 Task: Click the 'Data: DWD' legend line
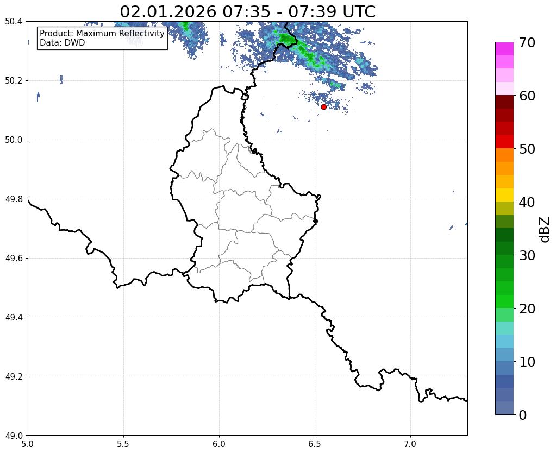point(63,42)
